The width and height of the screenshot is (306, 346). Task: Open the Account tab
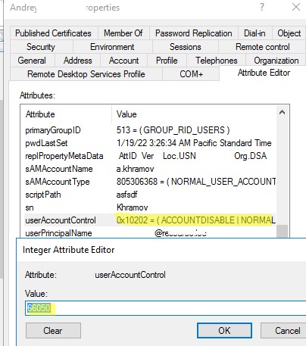(123, 61)
